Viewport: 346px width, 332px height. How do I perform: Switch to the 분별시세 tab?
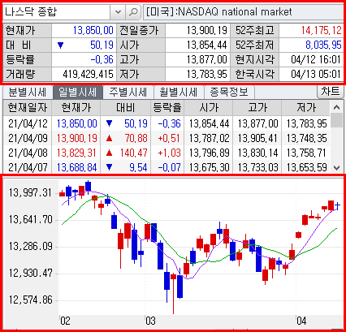point(28,93)
